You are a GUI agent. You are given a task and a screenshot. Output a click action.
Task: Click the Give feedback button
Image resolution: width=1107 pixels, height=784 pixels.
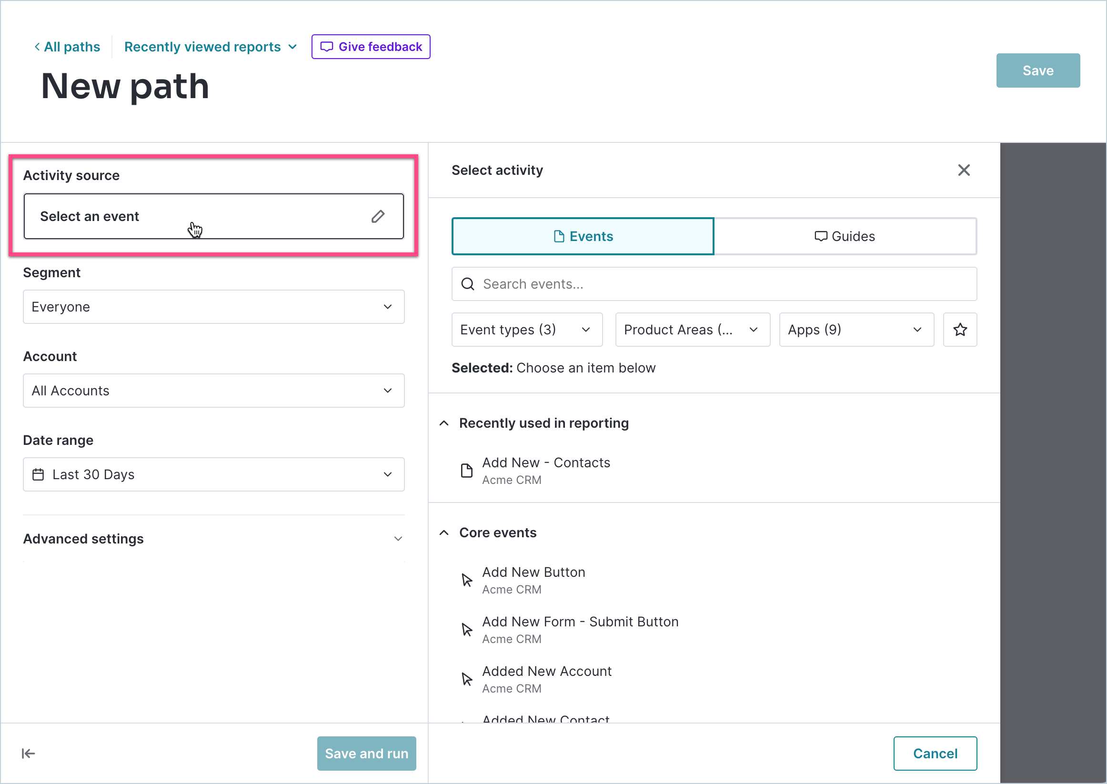(371, 47)
